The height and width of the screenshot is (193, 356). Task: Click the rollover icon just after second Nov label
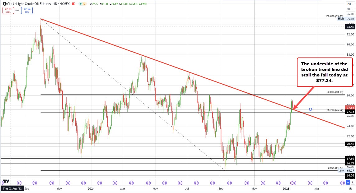point(263,183)
